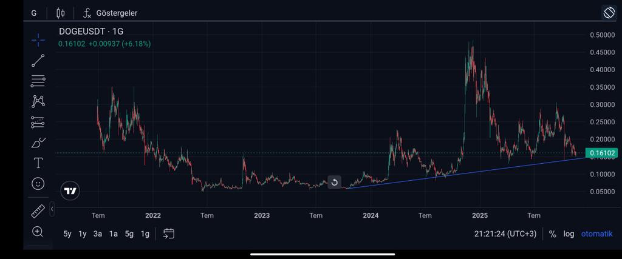Open the go-to-date calendar
This screenshot has height=259, width=622.
coord(169,234)
